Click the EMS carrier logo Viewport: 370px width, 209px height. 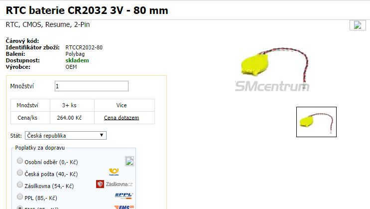[124, 207]
